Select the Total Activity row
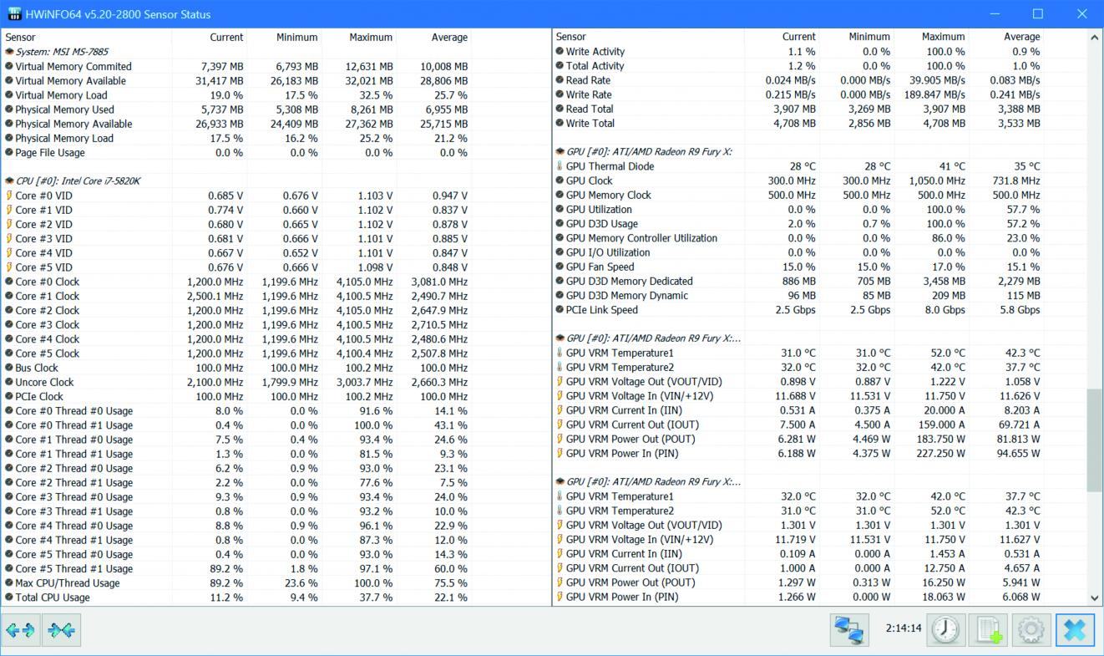The width and height of the screenshot is (1104, 656). 798,66
